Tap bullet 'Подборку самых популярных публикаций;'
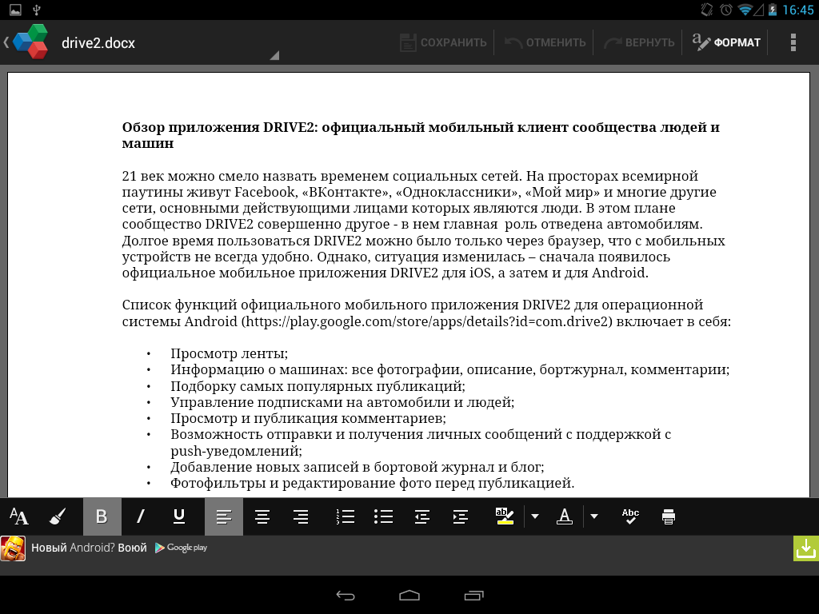This screenshot has width=819, height=614. [x=318, y=386]
